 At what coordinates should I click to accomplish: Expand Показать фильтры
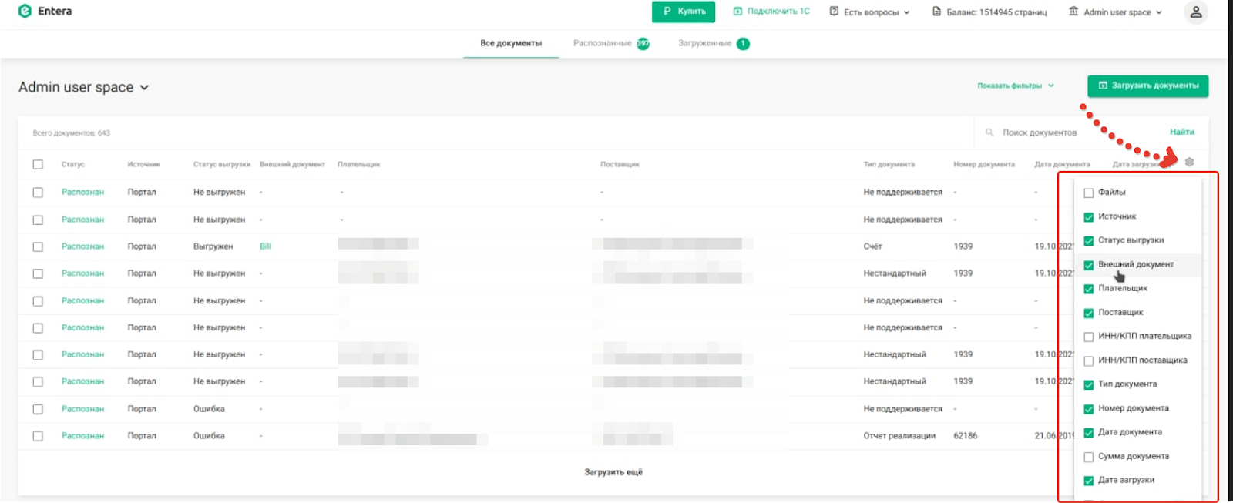pyautogui.click(x=1016, y=86)
